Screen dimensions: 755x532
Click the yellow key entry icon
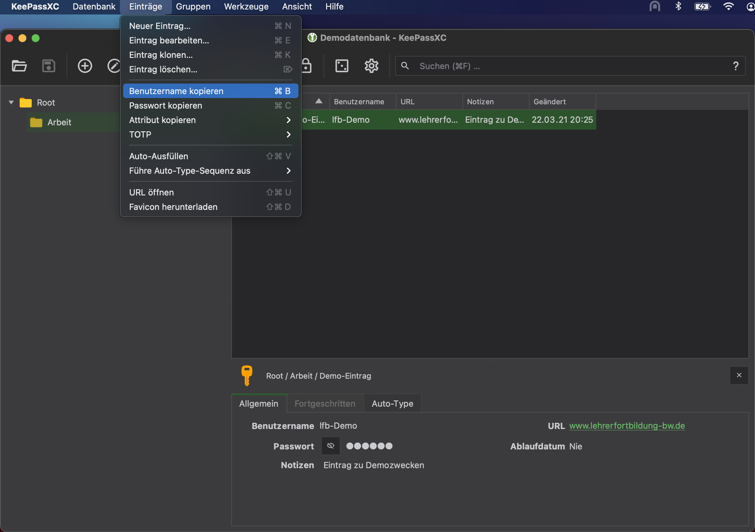[247, 375]
